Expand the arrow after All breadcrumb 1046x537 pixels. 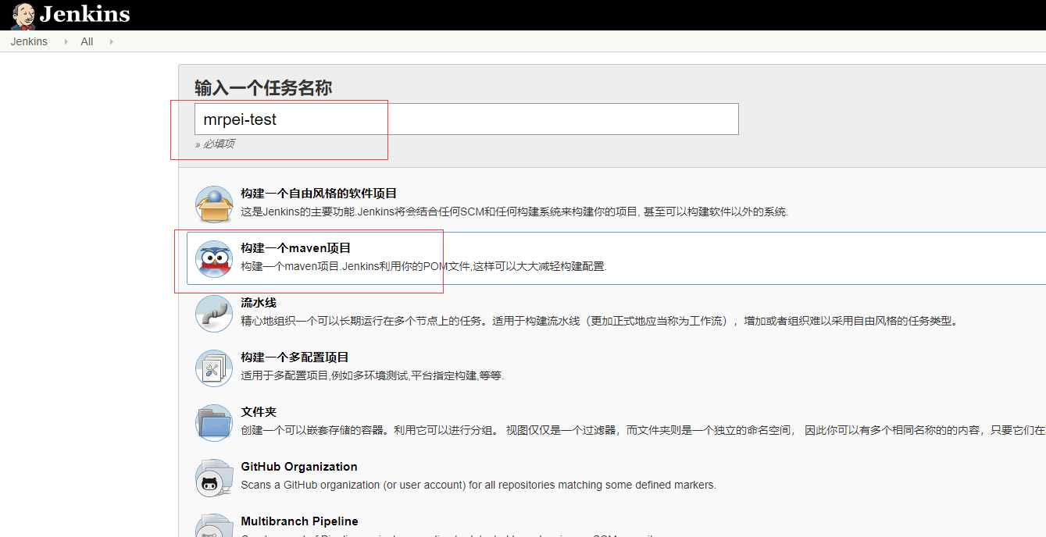(x=111, y=41)
